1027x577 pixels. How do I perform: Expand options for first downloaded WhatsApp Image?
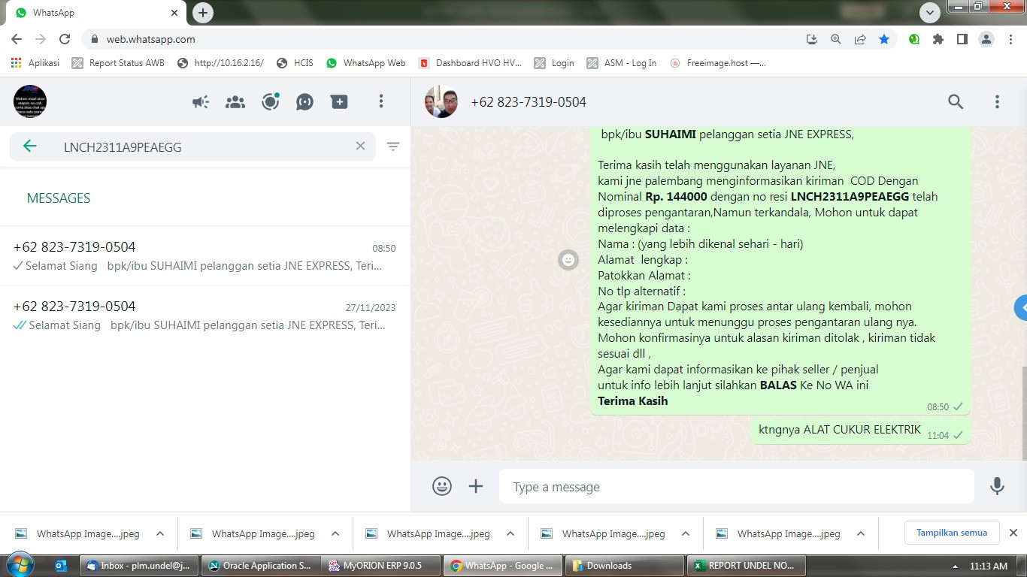[x=160, y=533]
